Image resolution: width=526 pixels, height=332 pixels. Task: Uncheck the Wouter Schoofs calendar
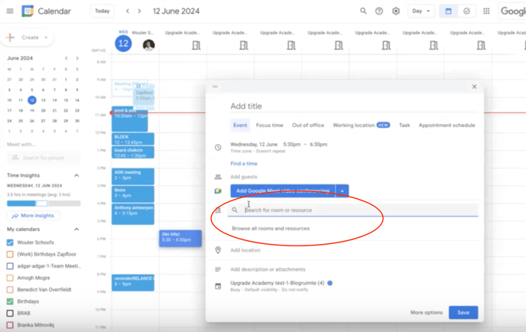(x=10, y=242)
